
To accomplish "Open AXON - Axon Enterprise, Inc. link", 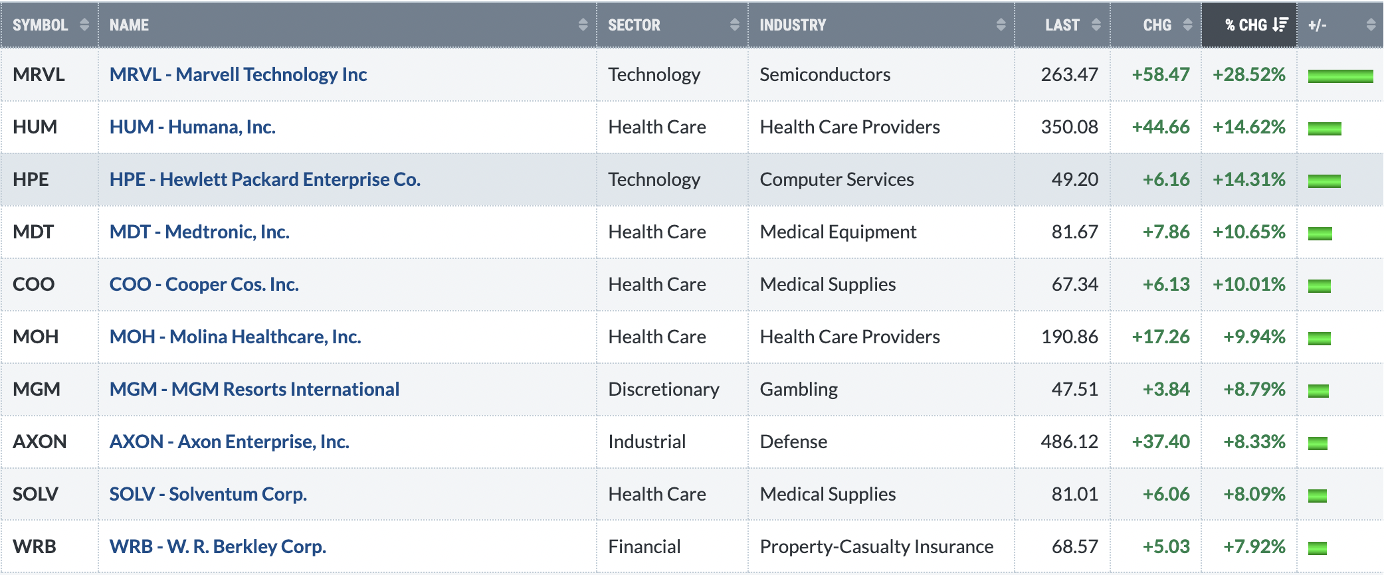I will click(229, 442).
